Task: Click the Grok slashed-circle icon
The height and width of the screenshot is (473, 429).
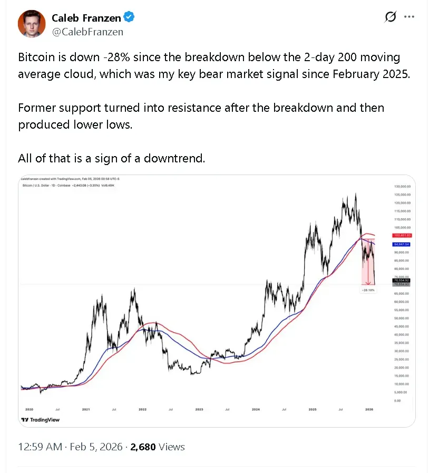Action: coord(390,17)
